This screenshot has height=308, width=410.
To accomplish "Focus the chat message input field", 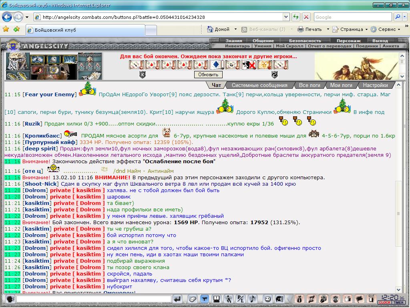I will pos(94,299).
